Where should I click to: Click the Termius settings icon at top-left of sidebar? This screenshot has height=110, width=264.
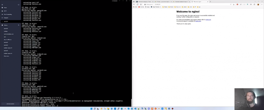tap(2, 5)
